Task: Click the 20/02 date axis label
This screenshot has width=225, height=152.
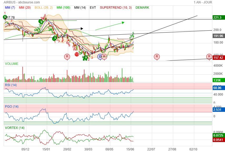Action: 67,149
